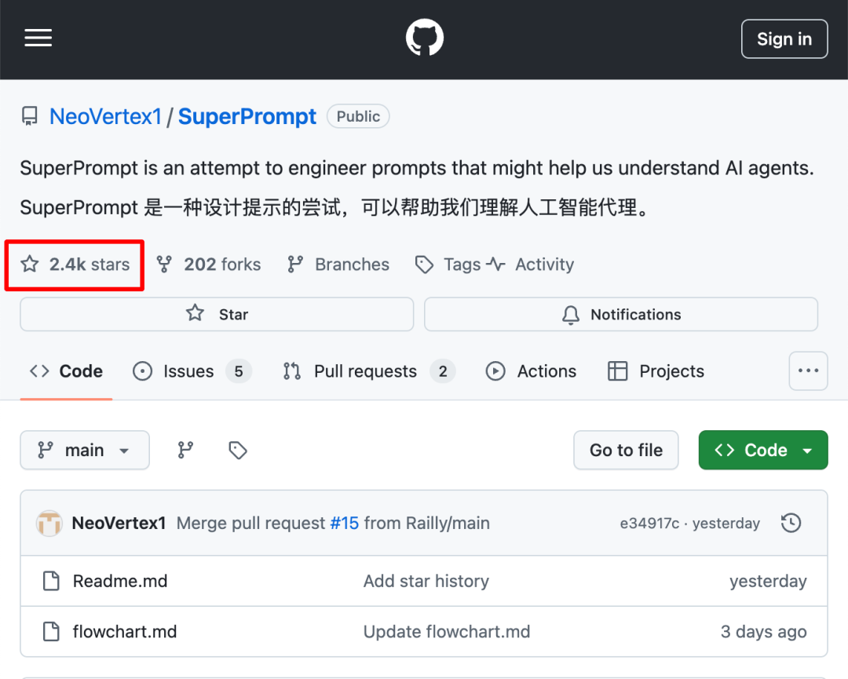The height and width of the screenshot is (679, 848).
Task: Click the tags icon beside branches
Action: (x=238, y=450)
